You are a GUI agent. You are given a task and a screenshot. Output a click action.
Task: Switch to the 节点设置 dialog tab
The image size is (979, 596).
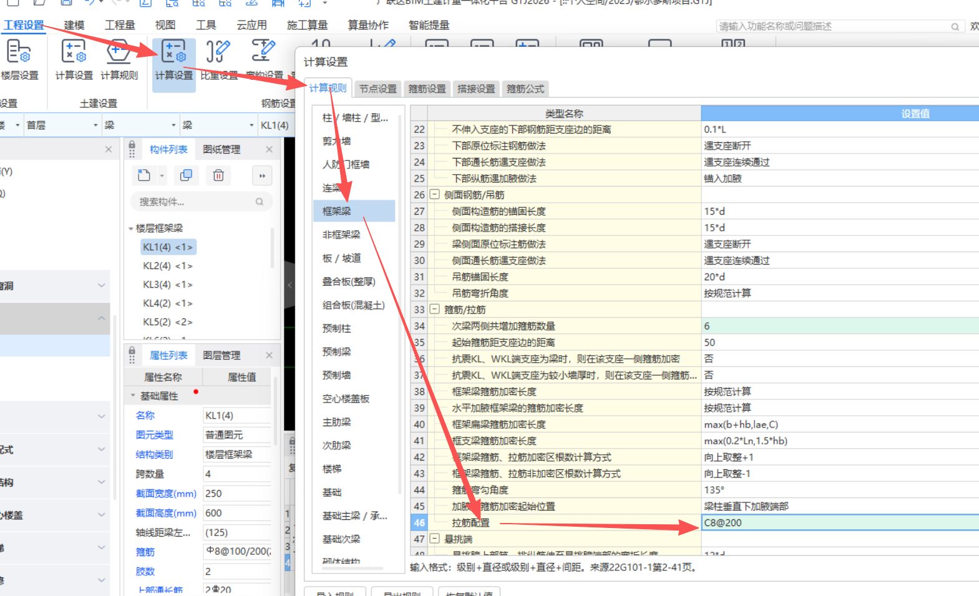pos(378,89)
